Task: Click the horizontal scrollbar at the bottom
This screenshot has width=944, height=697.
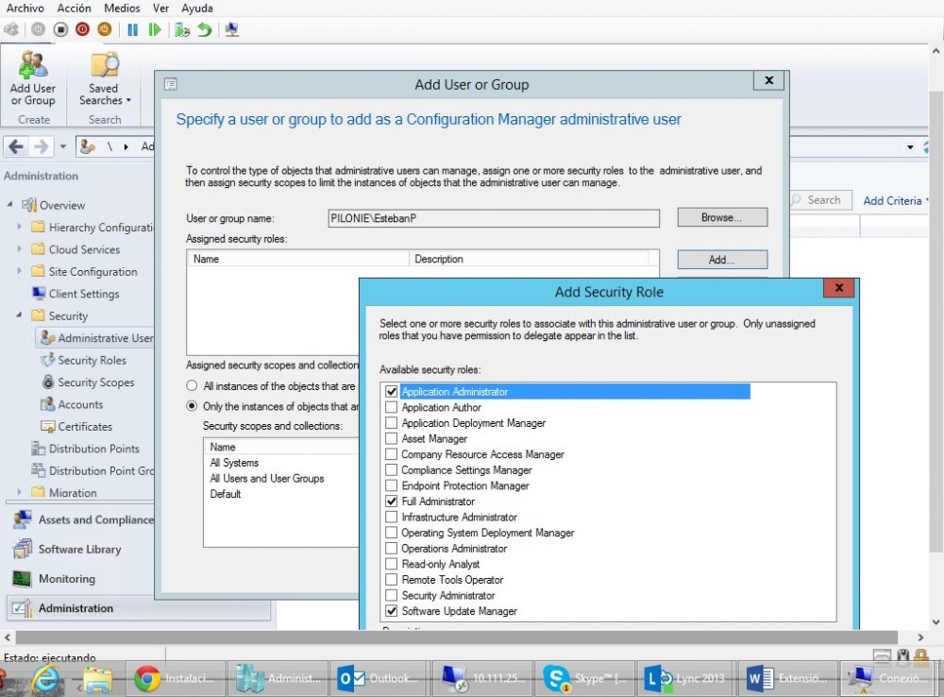Action: pos(456,637)
